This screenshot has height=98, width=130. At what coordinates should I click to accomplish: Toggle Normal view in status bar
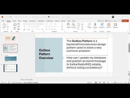[x=96, y=82]
